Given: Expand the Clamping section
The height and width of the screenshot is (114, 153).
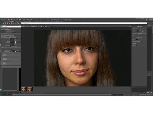Looking at the screenshot, I should [x=2, y=53].
